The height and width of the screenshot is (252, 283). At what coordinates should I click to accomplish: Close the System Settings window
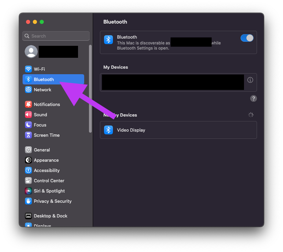(28, 22)
